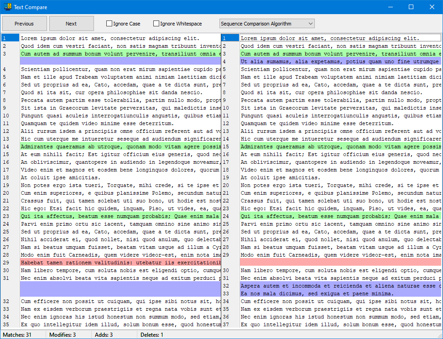The width and height of the screenshot is (443, 339).
Task: Click the Next button
Action: 71,24
